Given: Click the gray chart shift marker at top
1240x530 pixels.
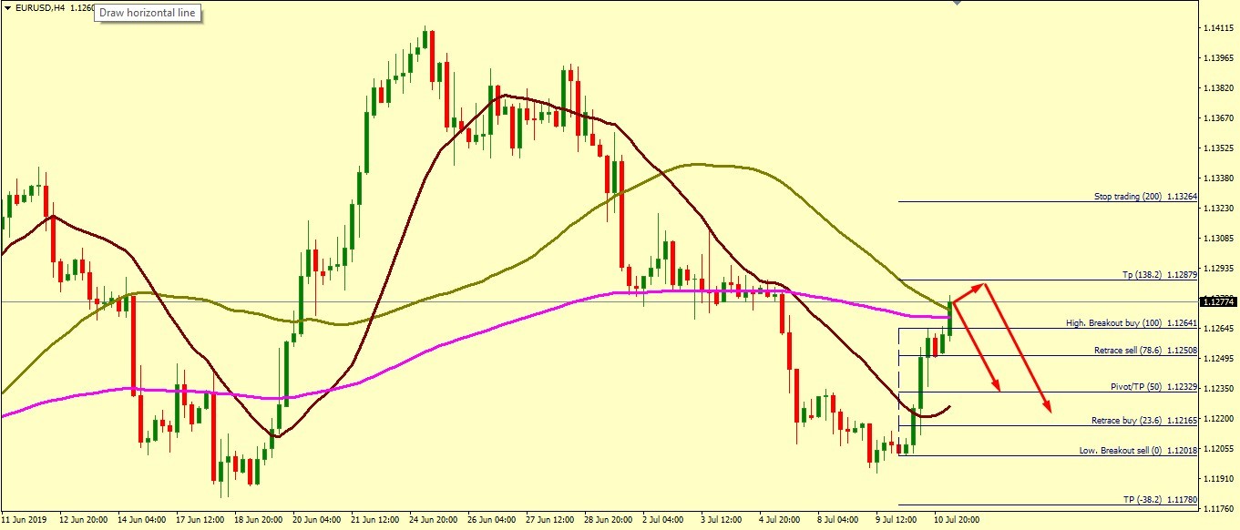Looking at the screenshot, I should point(956,3).
